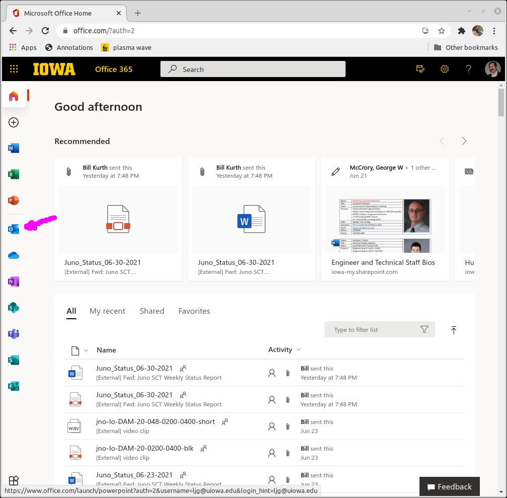Launch PowerPoint from the left sidebar
This screenshot has width=507, height=498.
[14, 200]
